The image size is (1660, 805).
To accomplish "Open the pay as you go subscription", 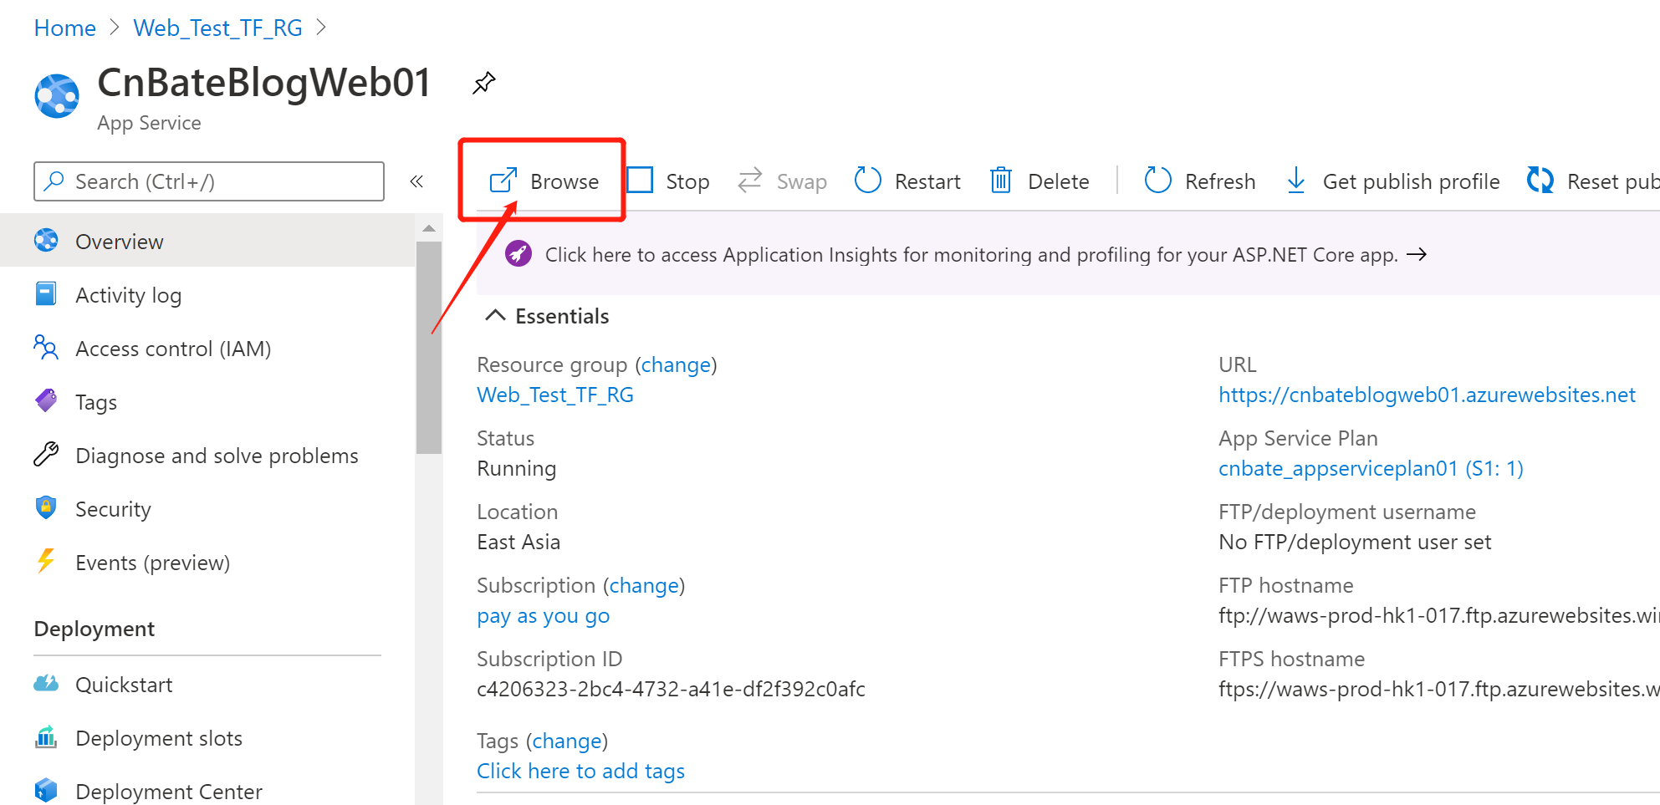I will (543, 616).
